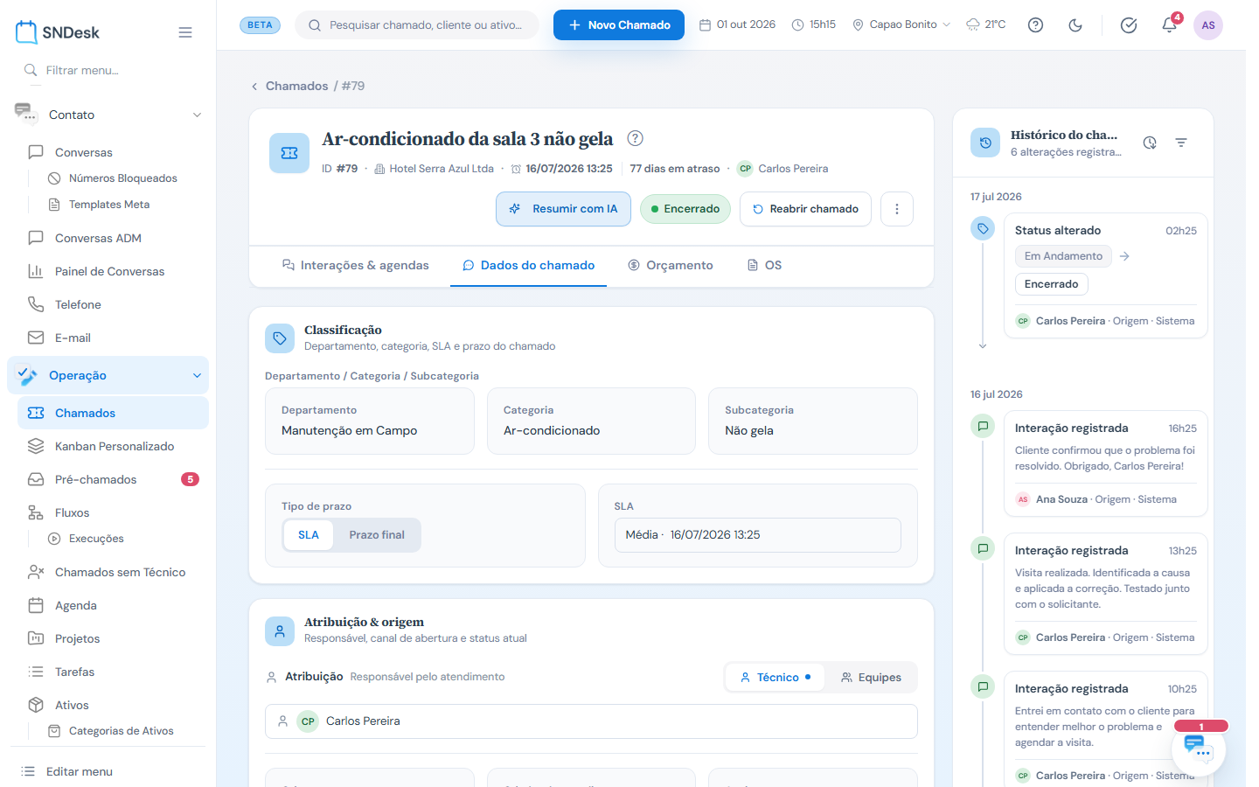Viewport: 1259px width, 787px height.
Task: Open the Categoria field Ar-condicionado
Action: pyautogui.click(x=591, y=421)
